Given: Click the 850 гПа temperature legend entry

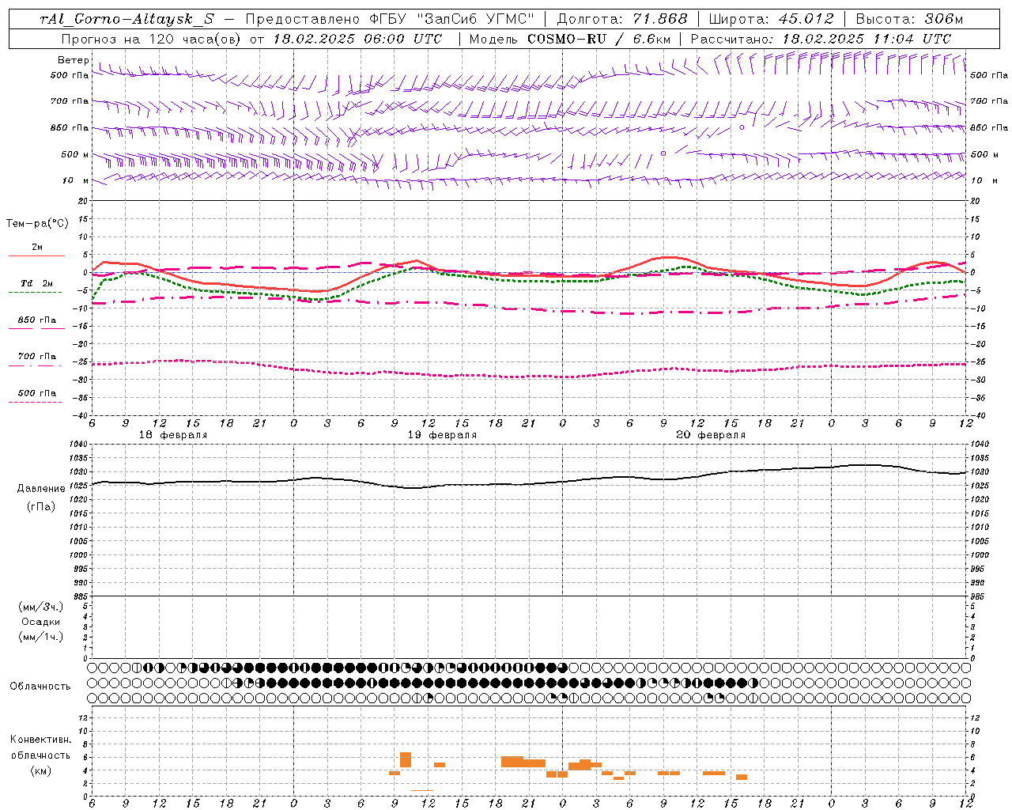Looking at the screenshot, I should pyautogui.click(x=36, y=320).
